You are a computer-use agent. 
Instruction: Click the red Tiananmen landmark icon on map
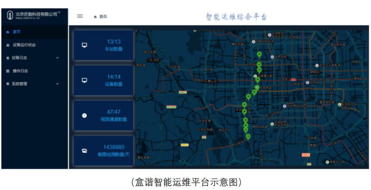click(x=293, y=80)
